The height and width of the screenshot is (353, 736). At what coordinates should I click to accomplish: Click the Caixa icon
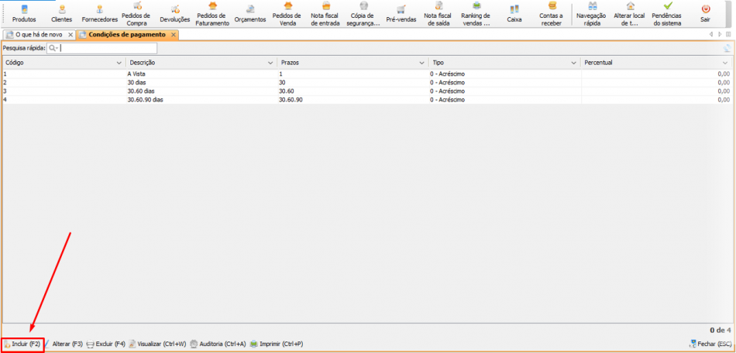pos(514,14)
